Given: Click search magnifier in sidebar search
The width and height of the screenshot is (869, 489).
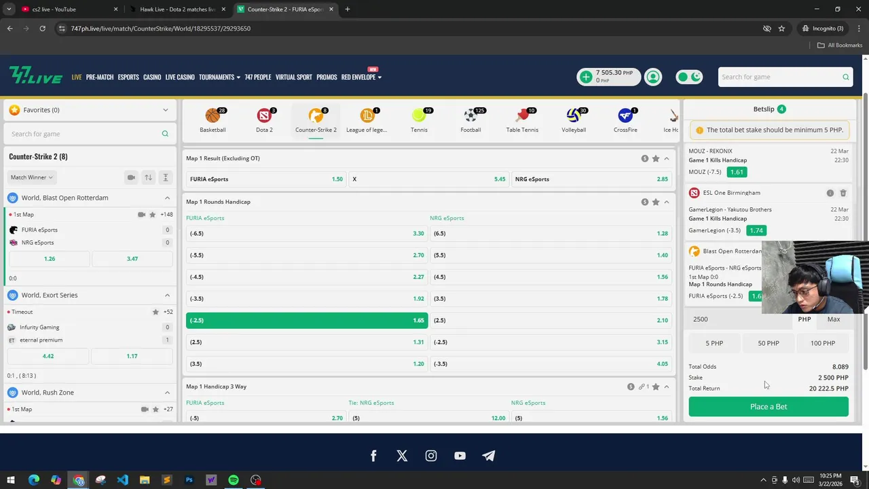Looking at the screenshot, I should (x=165, y=134).
